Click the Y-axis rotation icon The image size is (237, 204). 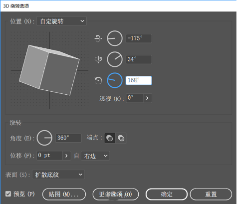[98, 59]
